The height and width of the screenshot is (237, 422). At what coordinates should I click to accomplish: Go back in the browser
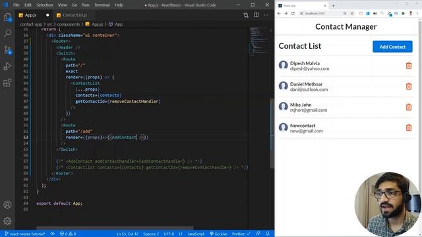(279, 13)
